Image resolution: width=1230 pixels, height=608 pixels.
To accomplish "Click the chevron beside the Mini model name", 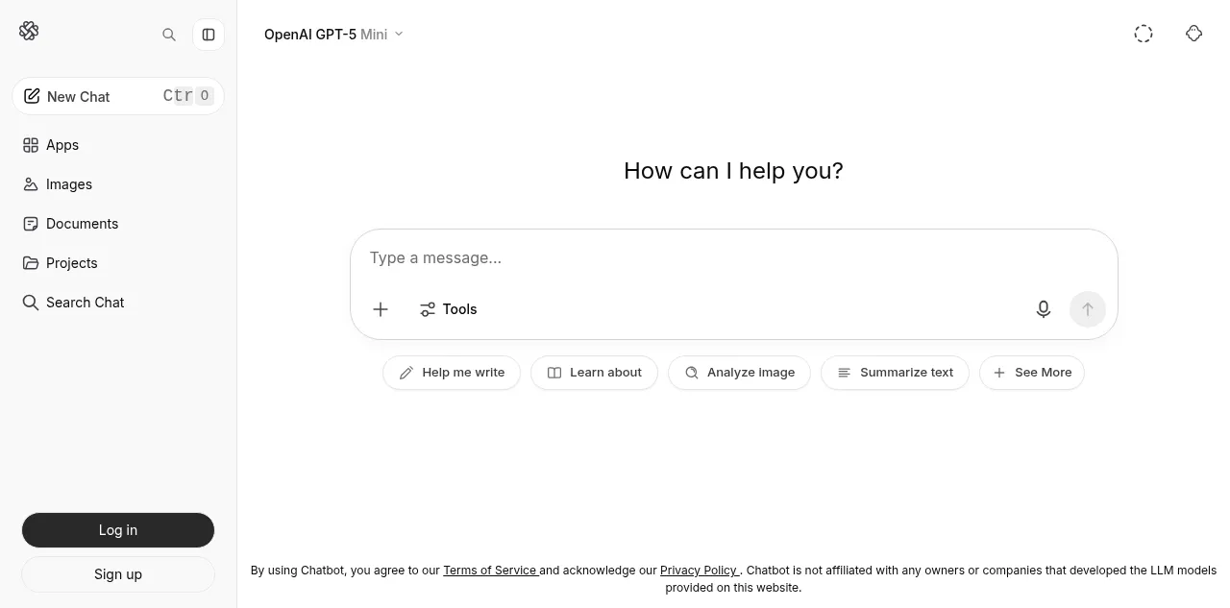I will tap(399, 35).
